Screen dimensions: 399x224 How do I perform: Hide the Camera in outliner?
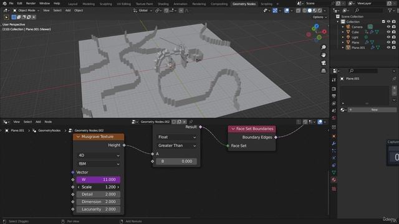click(388, 27)
